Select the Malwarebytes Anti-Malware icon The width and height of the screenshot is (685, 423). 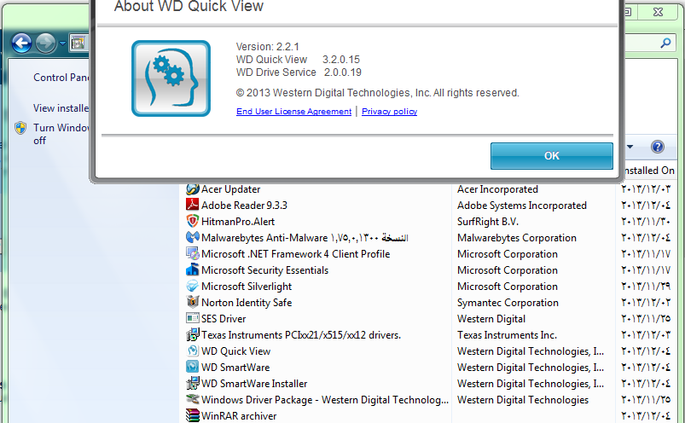pyautogui.click(x=192, y=237)
